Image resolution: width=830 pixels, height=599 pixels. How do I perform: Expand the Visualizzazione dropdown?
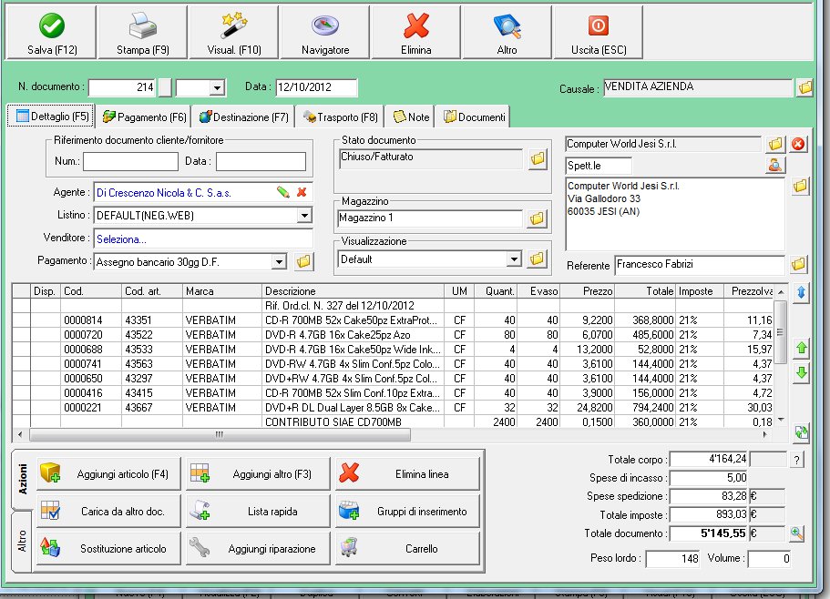coord(515,259)
